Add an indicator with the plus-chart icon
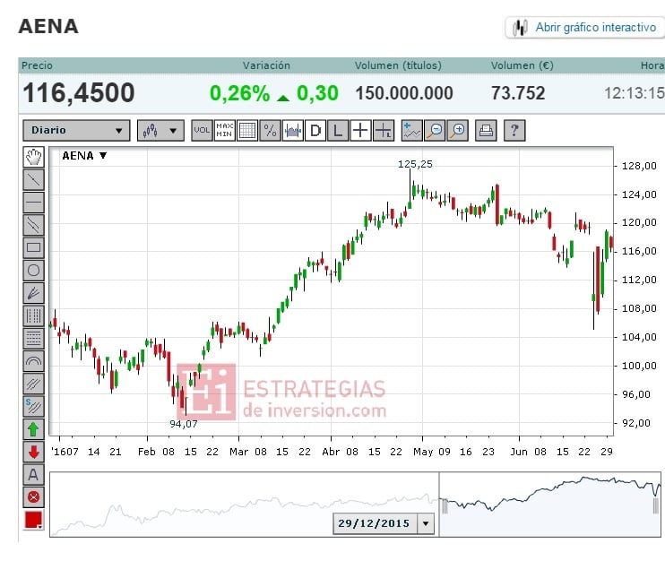 point(411,130)
